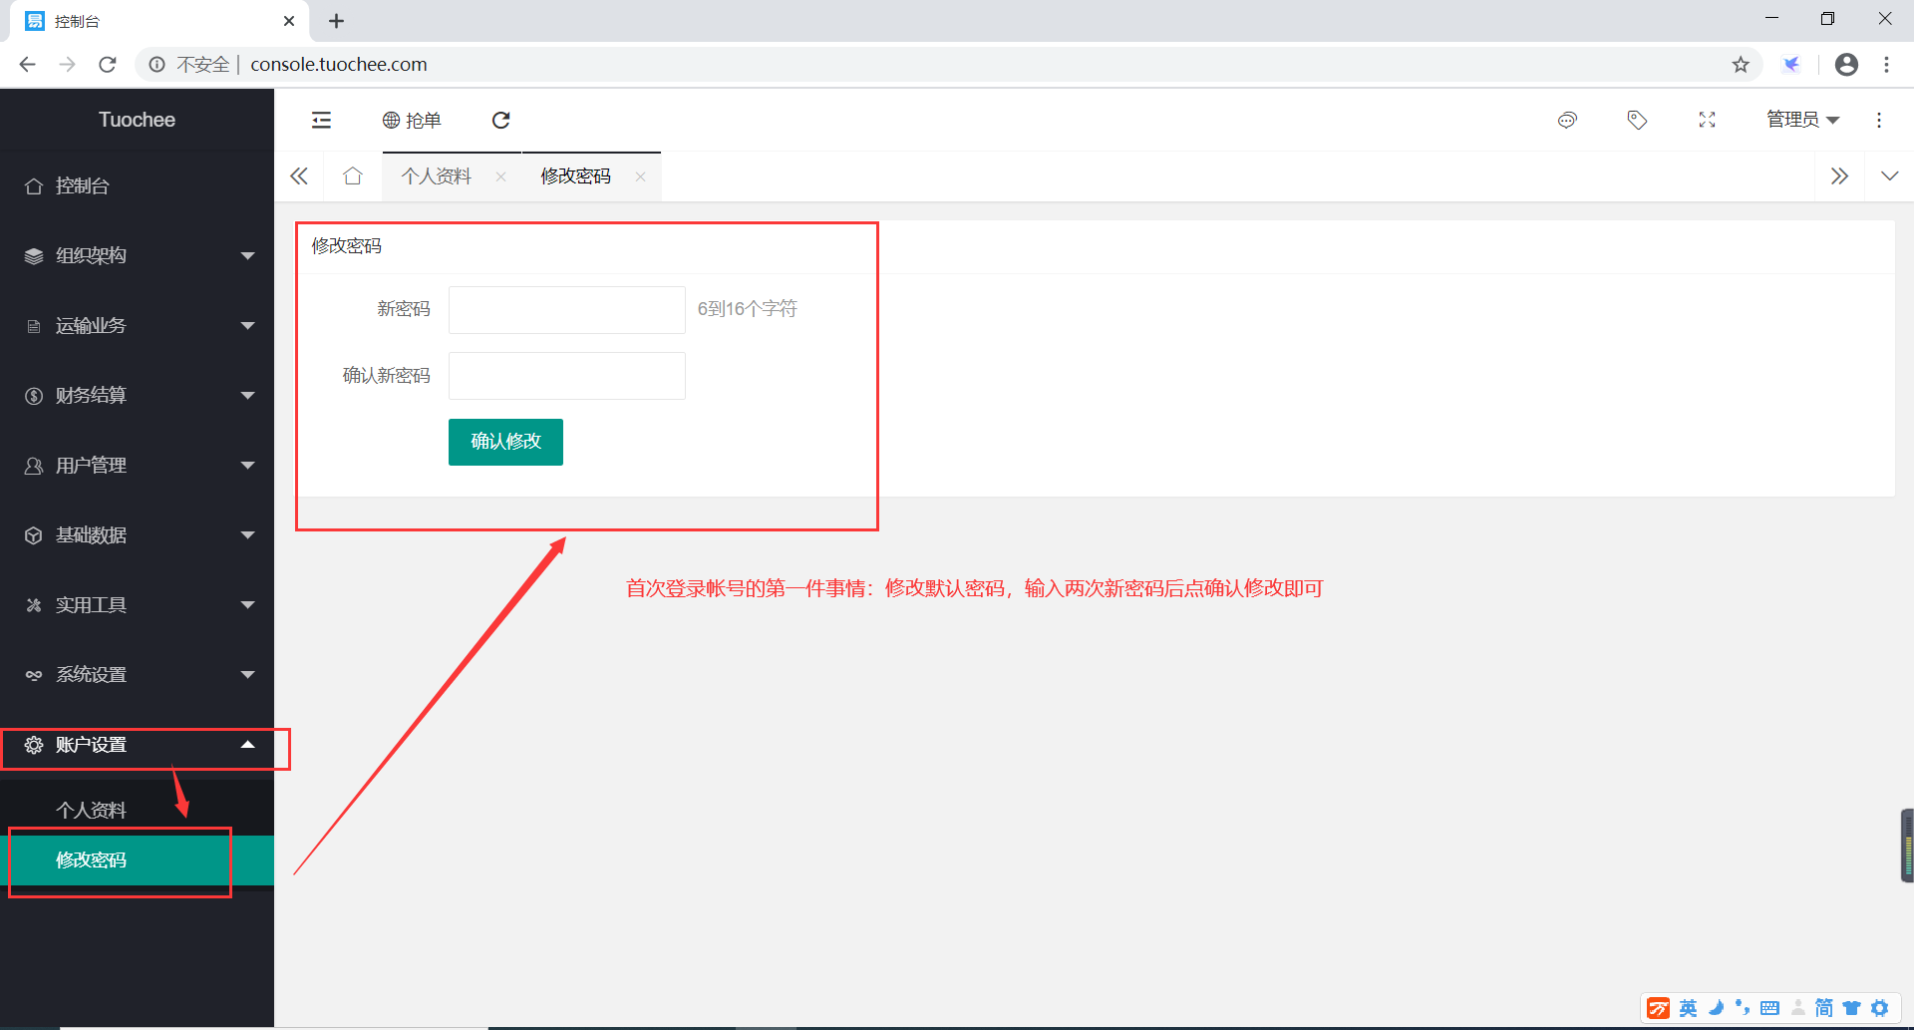Open the IME soft keyboard icon
The image size is (1914, 1030).
click(1769, 1008)
